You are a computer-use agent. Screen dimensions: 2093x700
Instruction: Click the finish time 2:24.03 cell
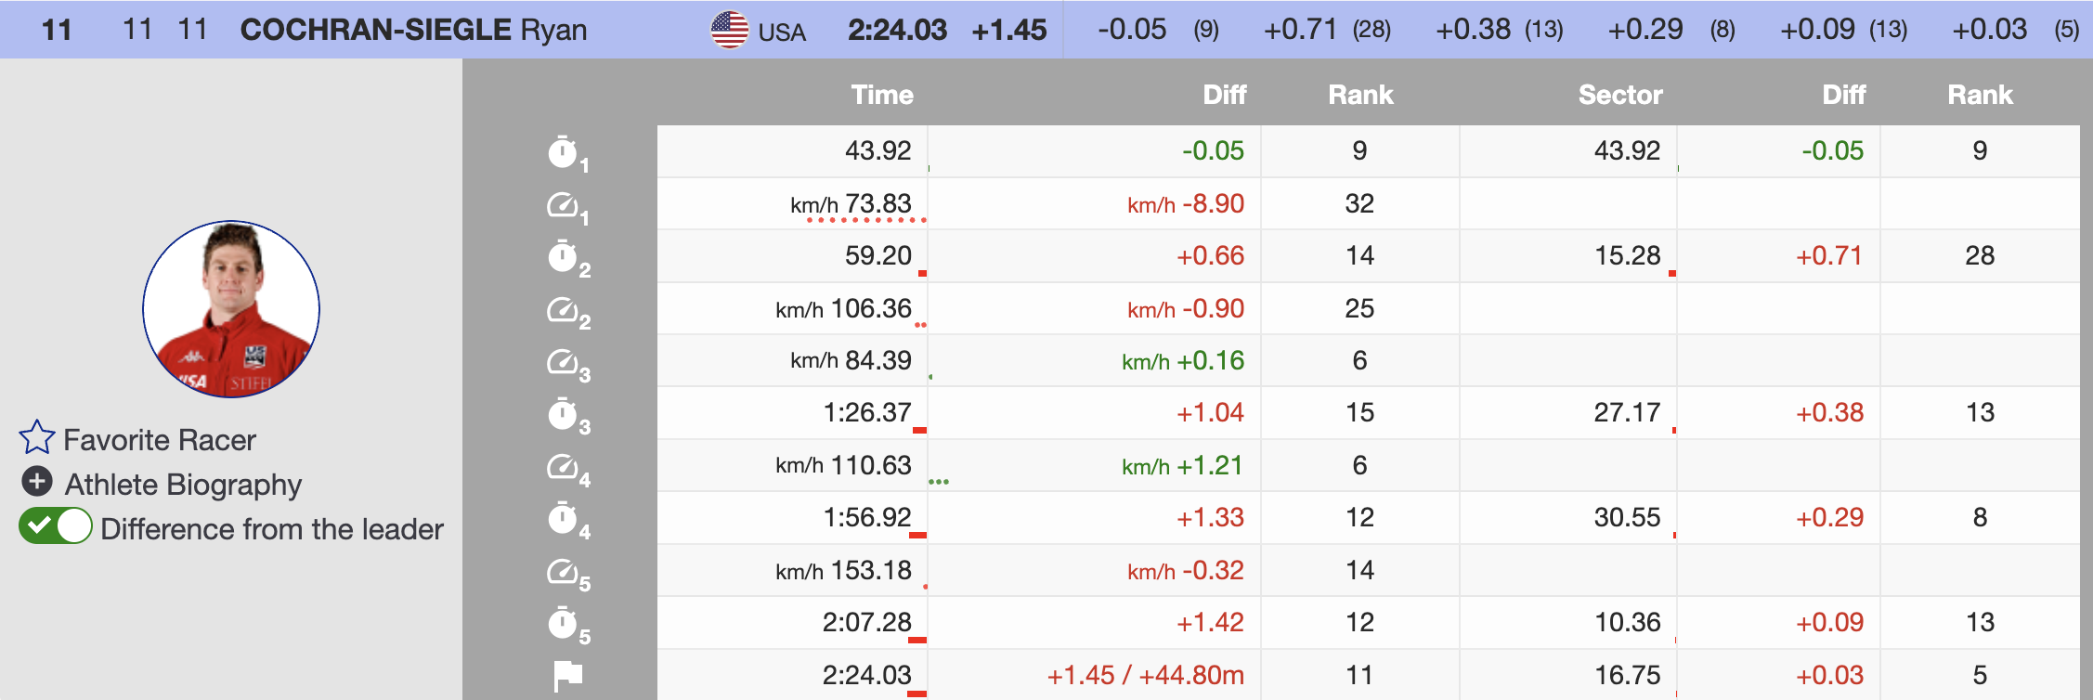[x=866, y=675]
